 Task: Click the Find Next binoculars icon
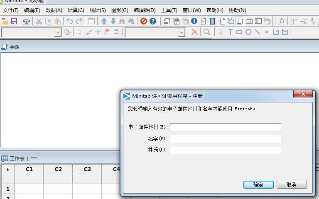tap(131, 21)
